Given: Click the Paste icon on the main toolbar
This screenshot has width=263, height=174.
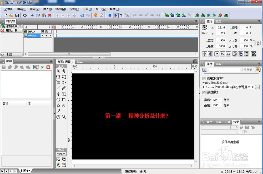Looking at the screenshot, I should click(43, 15).
